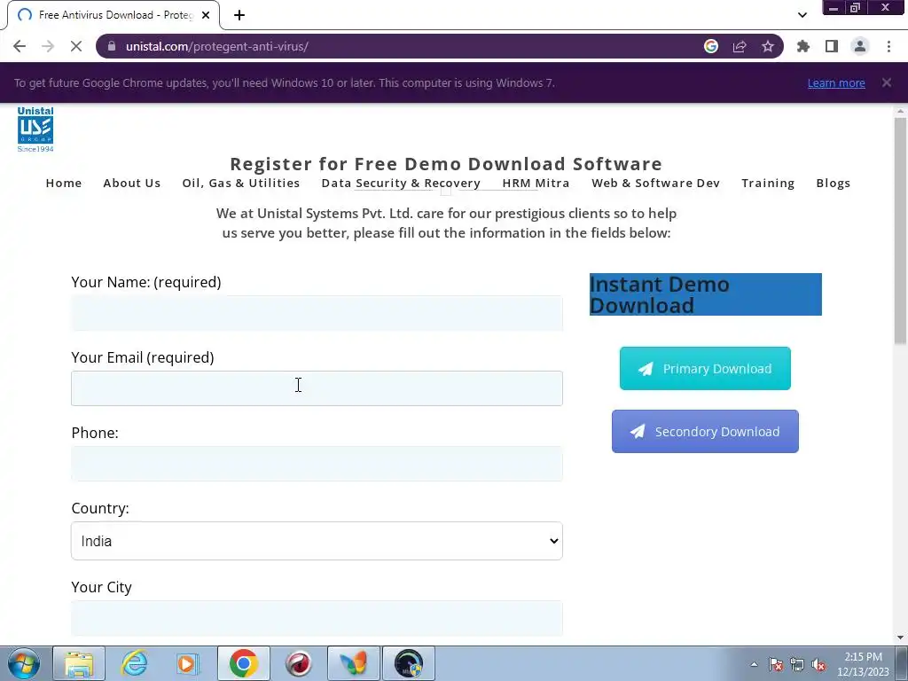
Task: Go back using the browser back arrow
Action: pyautogui.click(x=20, y=46)
